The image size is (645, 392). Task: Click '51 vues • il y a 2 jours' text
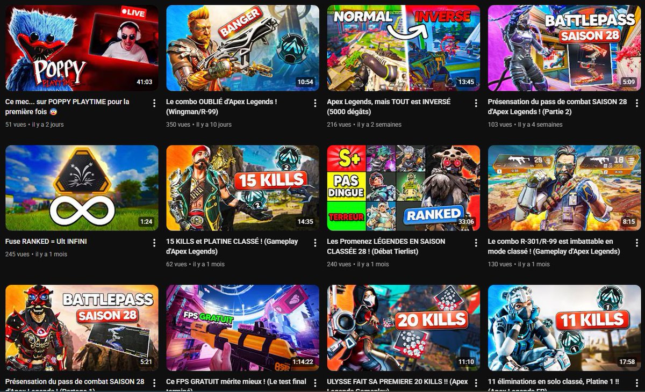point(34,125)
